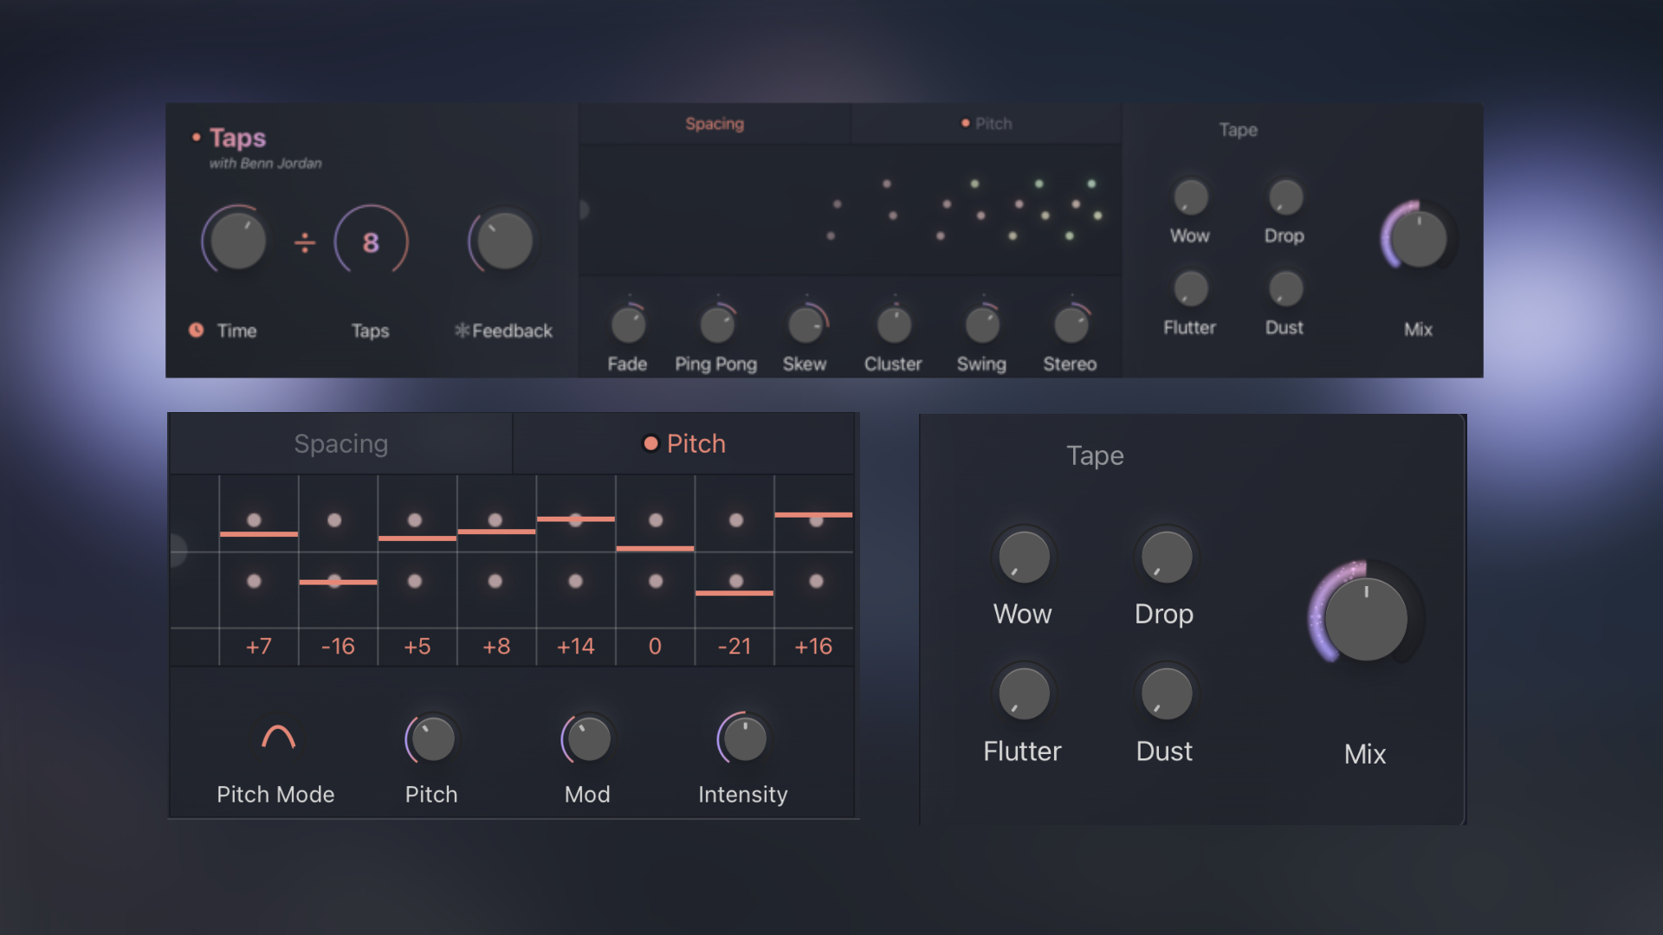Adjust the Intensity knob
The width and height of the screenshot is (1663, 935).
coord(742,738)
